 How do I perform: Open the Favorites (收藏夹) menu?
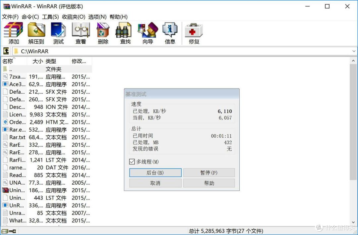point(74,17)
